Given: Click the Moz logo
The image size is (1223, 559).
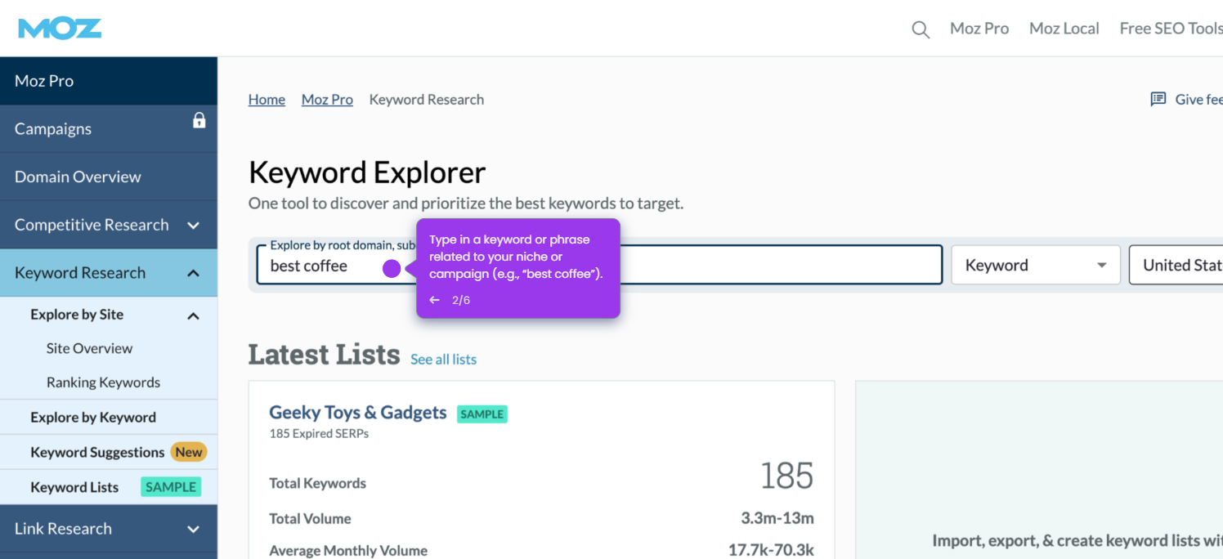Looking at the screenshot, I should 59,27.
